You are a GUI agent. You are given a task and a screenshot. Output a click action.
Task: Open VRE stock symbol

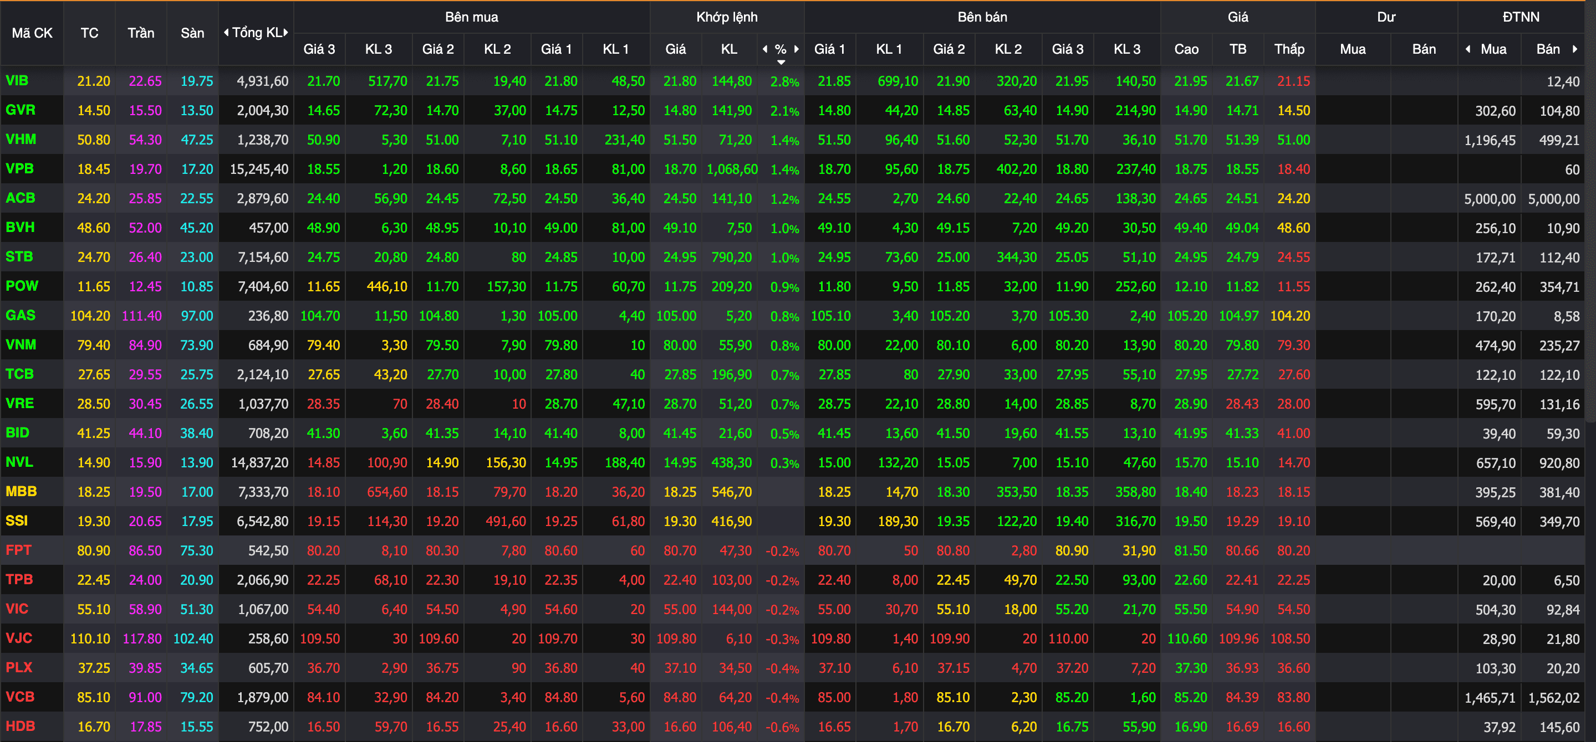click(x=20, y=404)
